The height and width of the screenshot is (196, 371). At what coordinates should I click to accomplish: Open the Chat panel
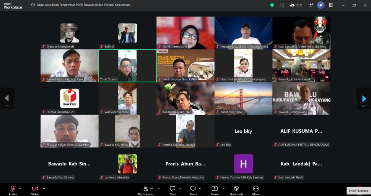point(172,190)
